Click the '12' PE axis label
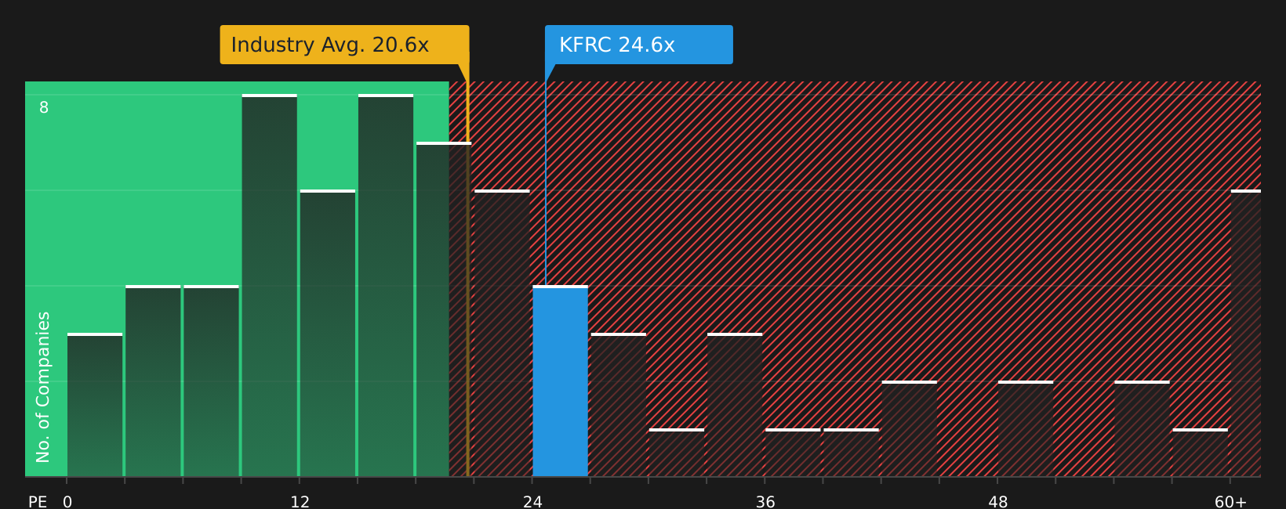This screenshot has width=1286, height=509. click(300, 502)
